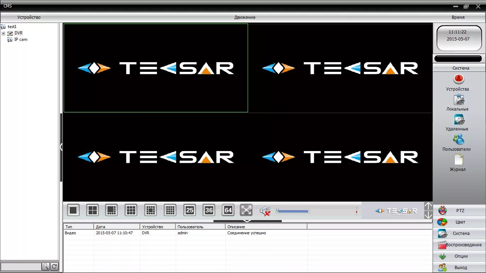Switch to 64-channel view
The width and height of the screenshot is (486, 273).
pos(228,210)
